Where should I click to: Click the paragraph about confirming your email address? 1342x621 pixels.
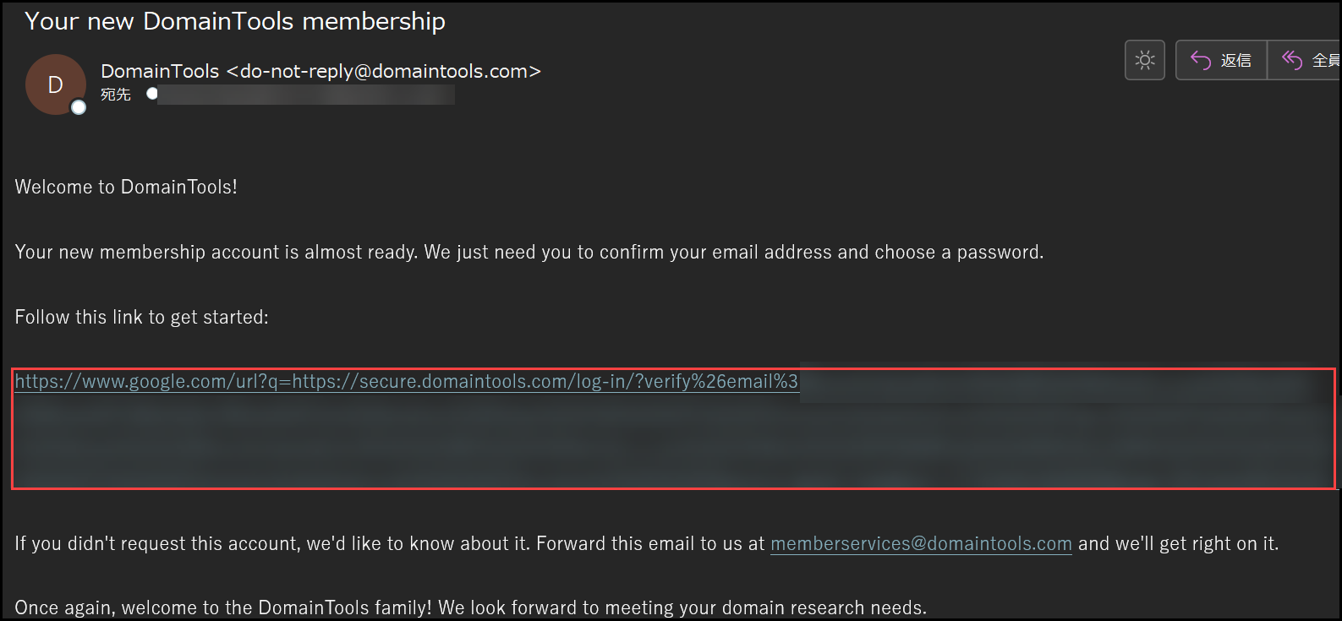click(529, 253)
